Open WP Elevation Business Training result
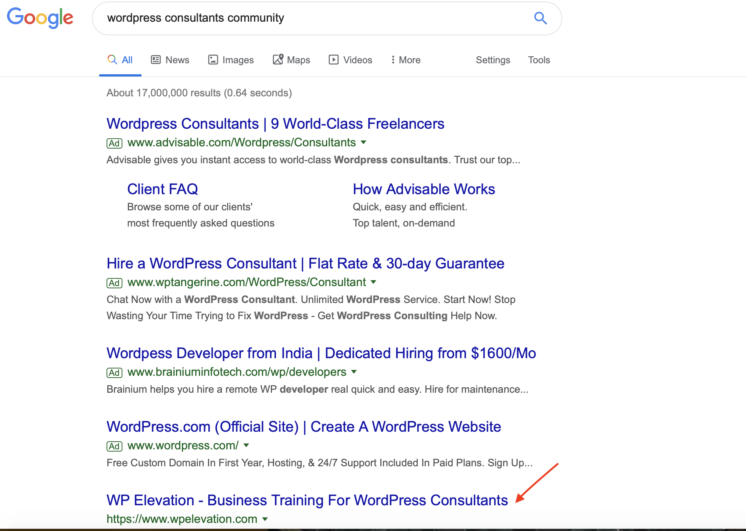Viewport: 746px width, 531px height. 307,500
